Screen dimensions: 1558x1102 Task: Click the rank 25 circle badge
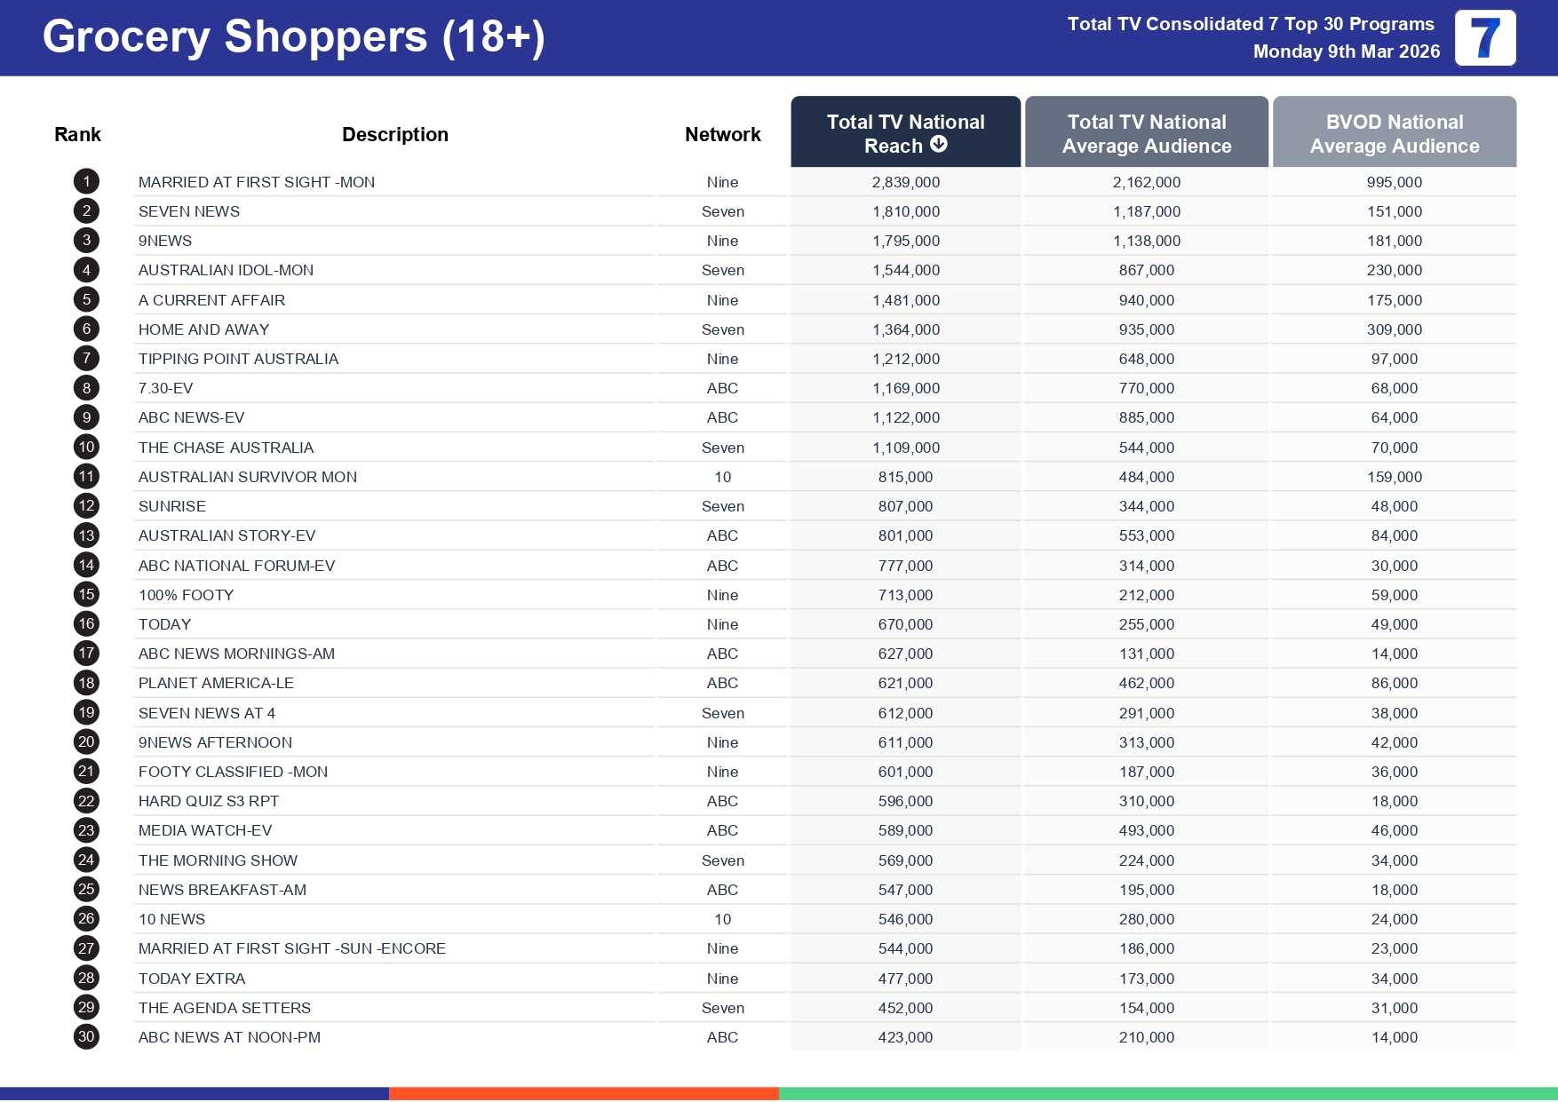(86, 890)
